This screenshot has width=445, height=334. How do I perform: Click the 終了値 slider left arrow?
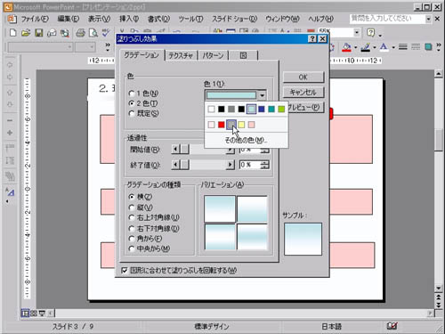(x=175, y=165)
